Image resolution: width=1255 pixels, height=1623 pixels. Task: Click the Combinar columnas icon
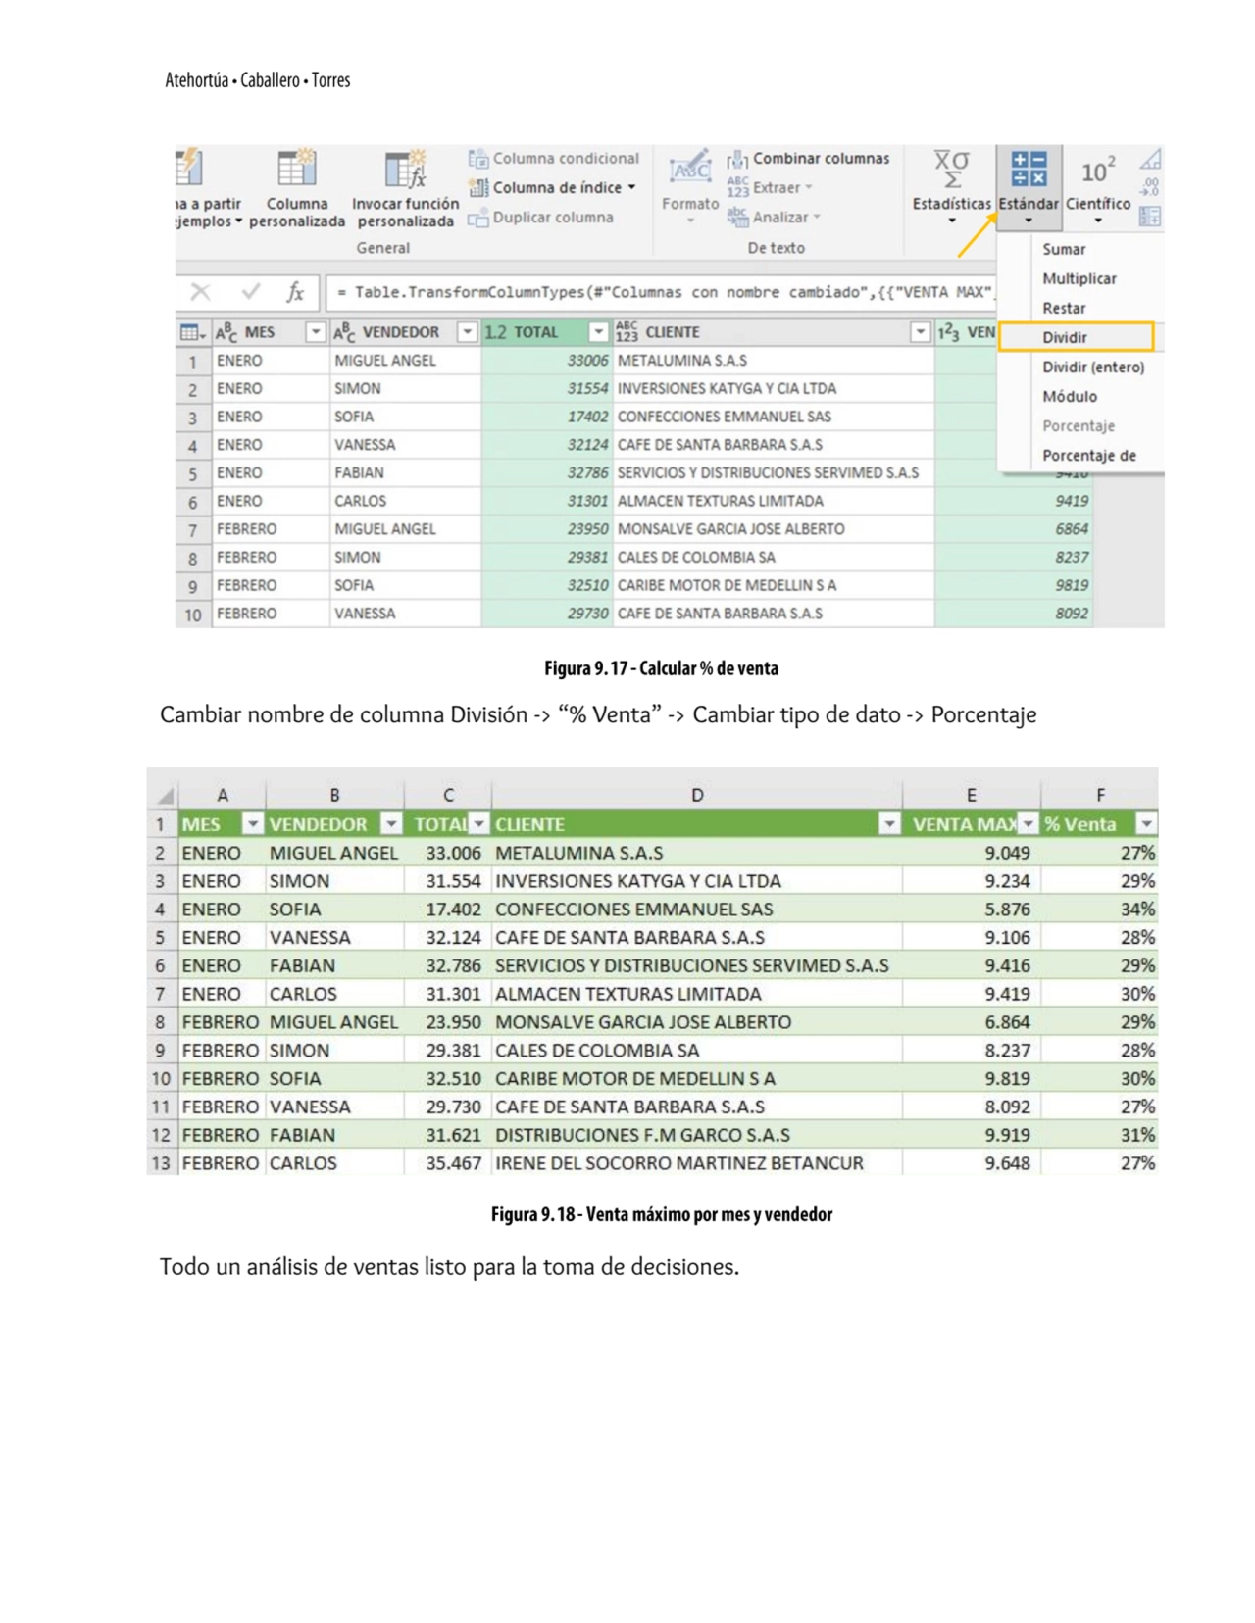[737, 159]
